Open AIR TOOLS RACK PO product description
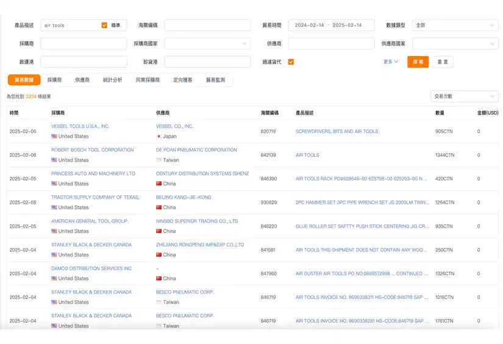This screenshot has height=344, width=503. (361, 179)
